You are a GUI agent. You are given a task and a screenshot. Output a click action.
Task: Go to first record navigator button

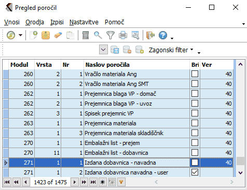pyautogui.click(x=7, y=182)
